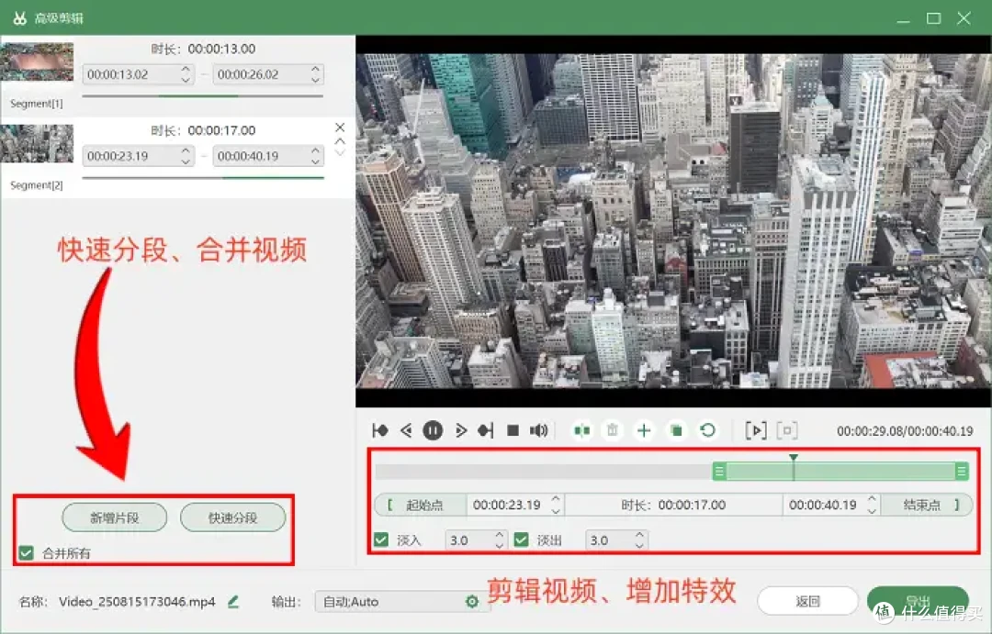Viewport: 992px width, 634px height.
Task: Add a segment with the green plus icon
Action: tap(644, 430)
